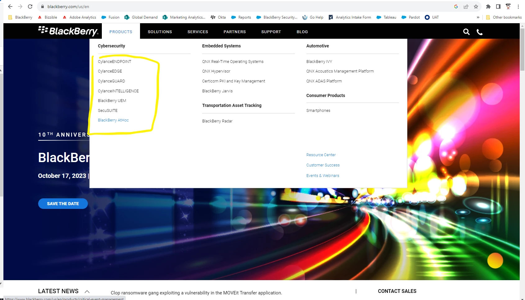Screen dimensions: 525x300
Task: Open the Reports bookmark
Action: [x=241, y=17]
